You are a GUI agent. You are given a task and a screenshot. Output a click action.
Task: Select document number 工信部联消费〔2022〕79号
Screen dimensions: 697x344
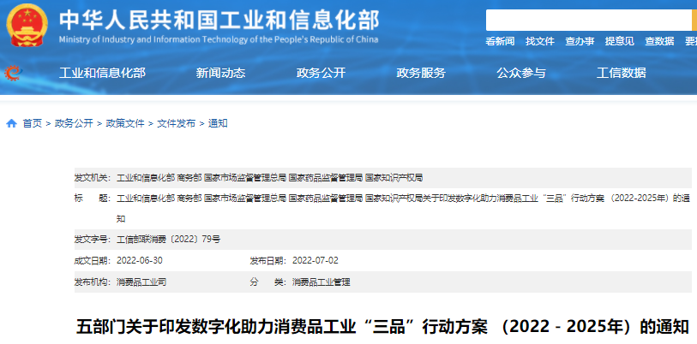click(x=169, y=240)
